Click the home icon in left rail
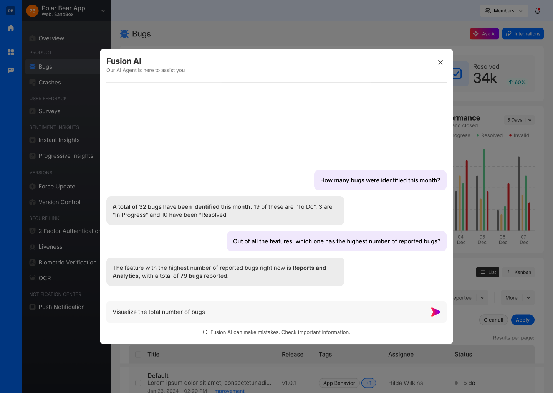Image resolution: width=553 pixels, height=393 pixels. click(x=11, y=28)
